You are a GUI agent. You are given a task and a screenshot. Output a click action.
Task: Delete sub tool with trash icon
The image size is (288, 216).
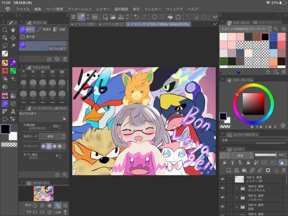65,59
